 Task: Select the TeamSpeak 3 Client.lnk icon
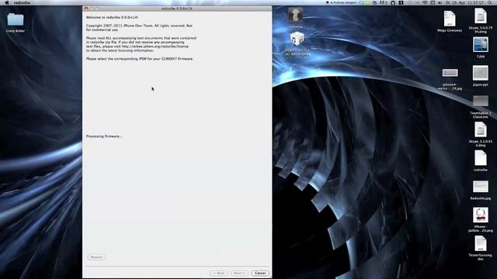(481, 102)
